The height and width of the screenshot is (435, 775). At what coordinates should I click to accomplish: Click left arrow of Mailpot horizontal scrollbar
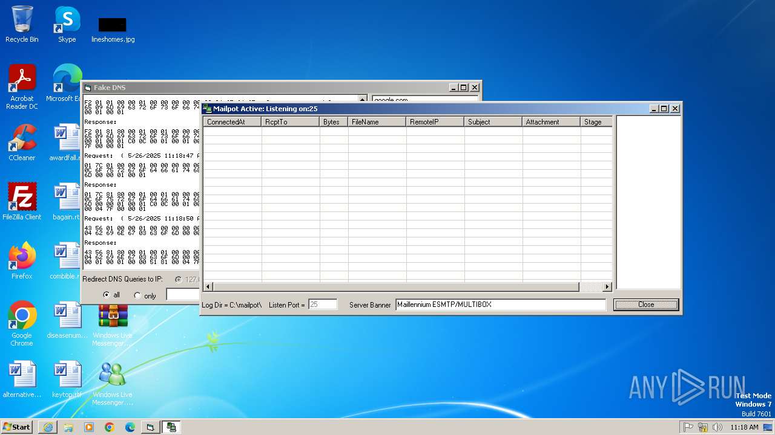(x=208, y=286)
